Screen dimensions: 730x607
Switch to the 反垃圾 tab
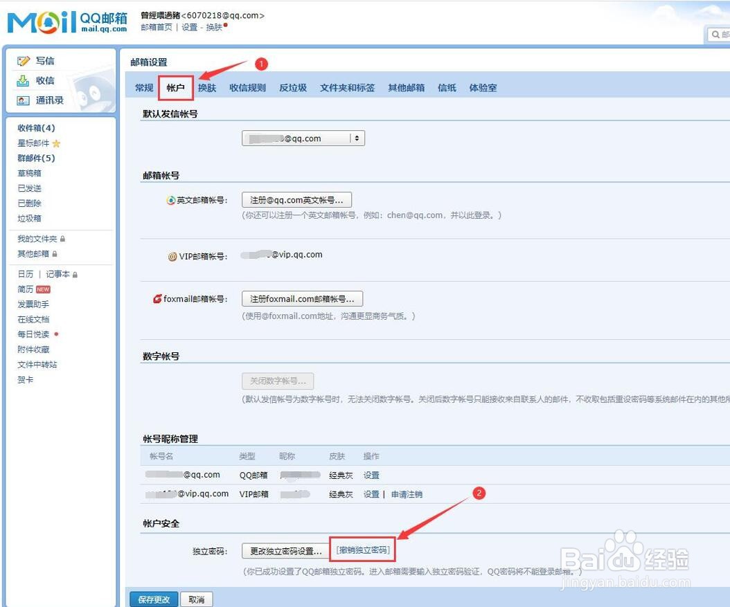(292, 88)
